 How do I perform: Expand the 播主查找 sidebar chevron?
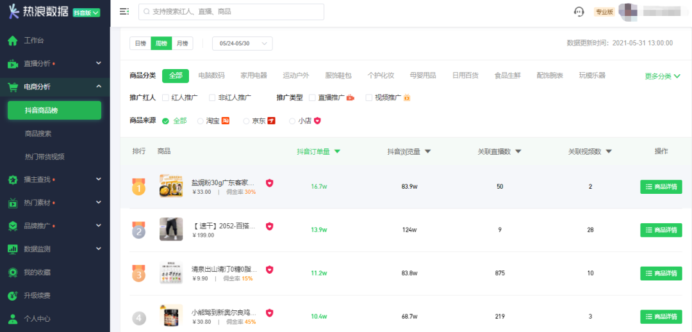(x=99, y=179)
